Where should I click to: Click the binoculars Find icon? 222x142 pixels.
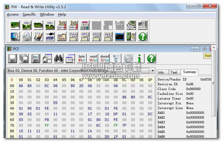(58, 59)
